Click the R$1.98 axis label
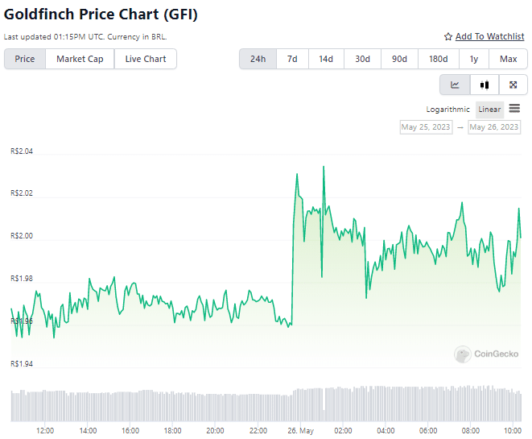Viewport: 532px width, 439px height. (22, 279)
